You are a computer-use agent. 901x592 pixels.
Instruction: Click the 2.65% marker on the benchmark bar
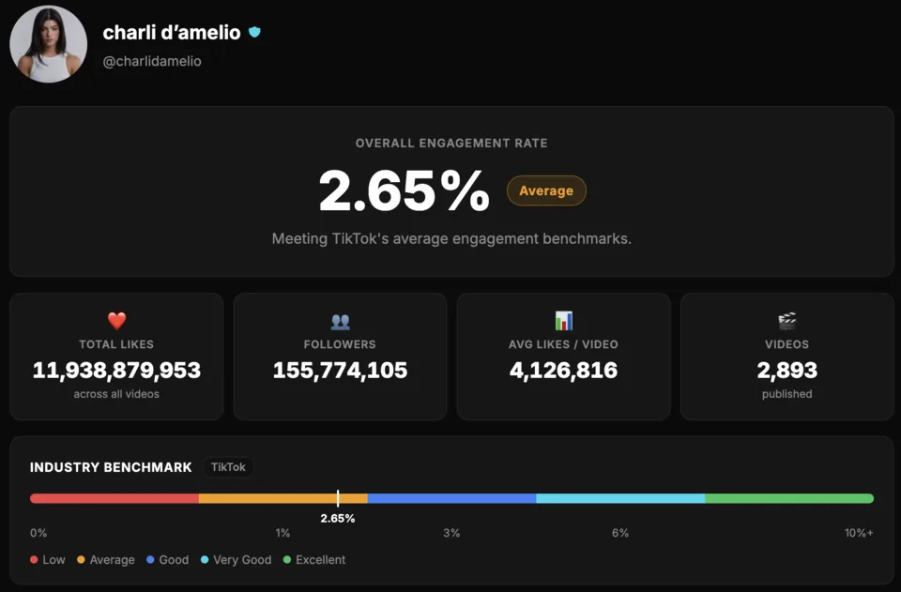(339, 498)
